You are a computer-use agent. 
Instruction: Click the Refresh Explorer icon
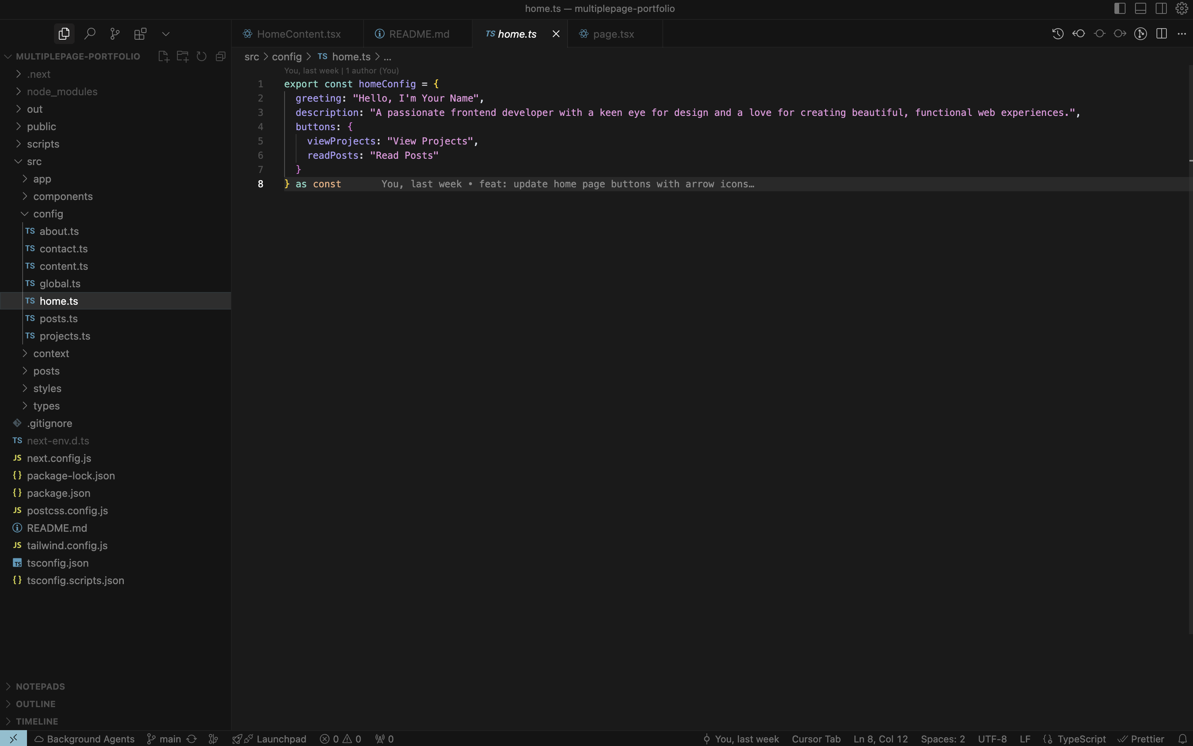click(201, 56)
